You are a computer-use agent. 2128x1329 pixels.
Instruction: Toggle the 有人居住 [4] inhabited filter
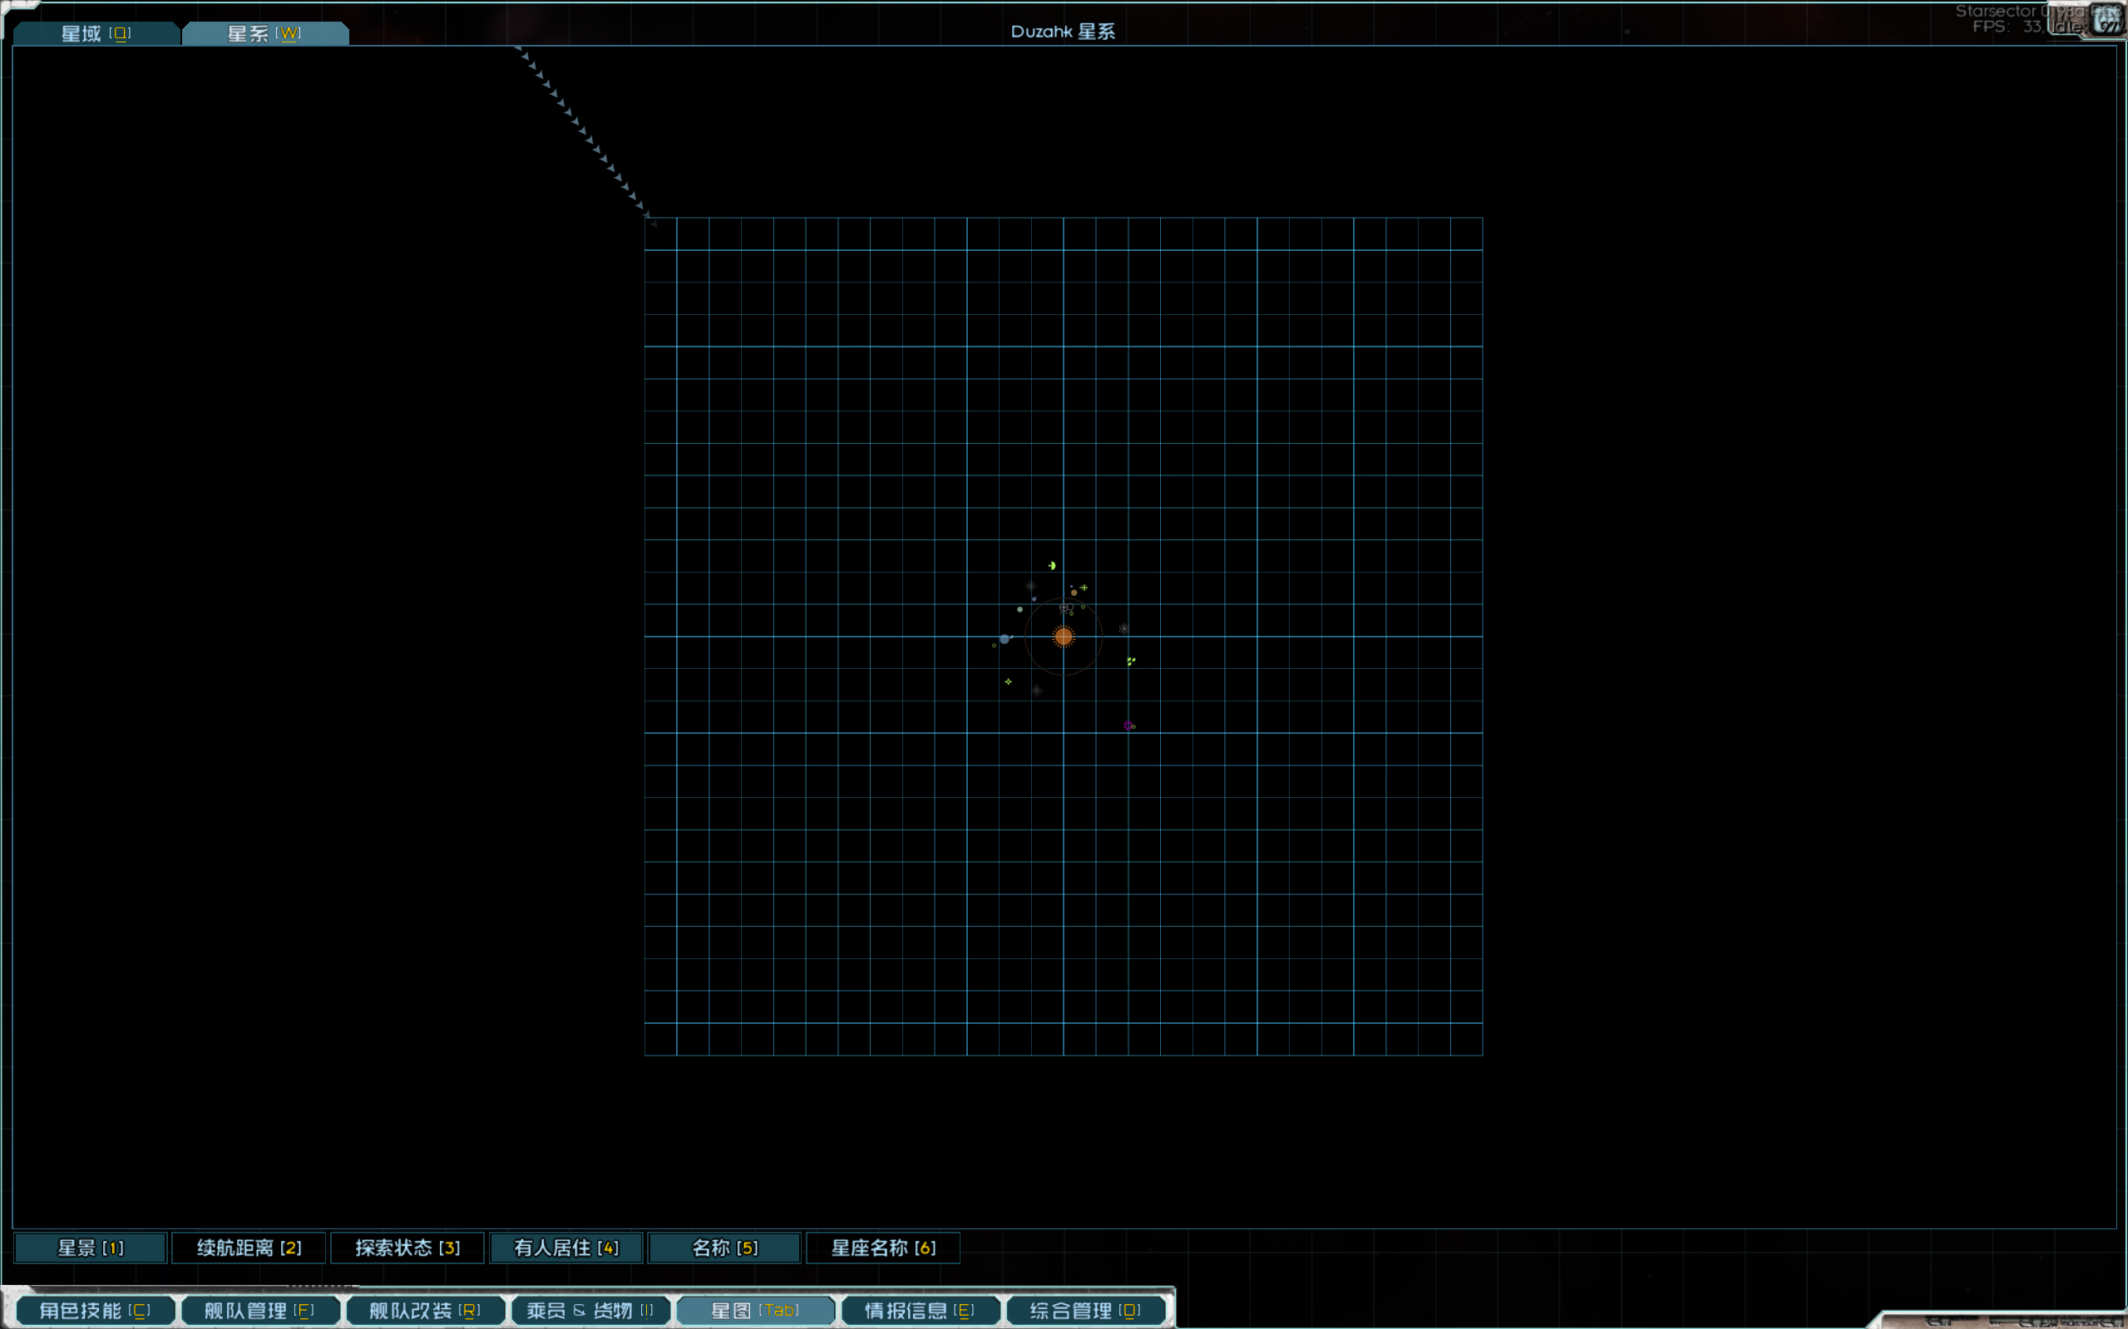click(x=566, y=1248)
